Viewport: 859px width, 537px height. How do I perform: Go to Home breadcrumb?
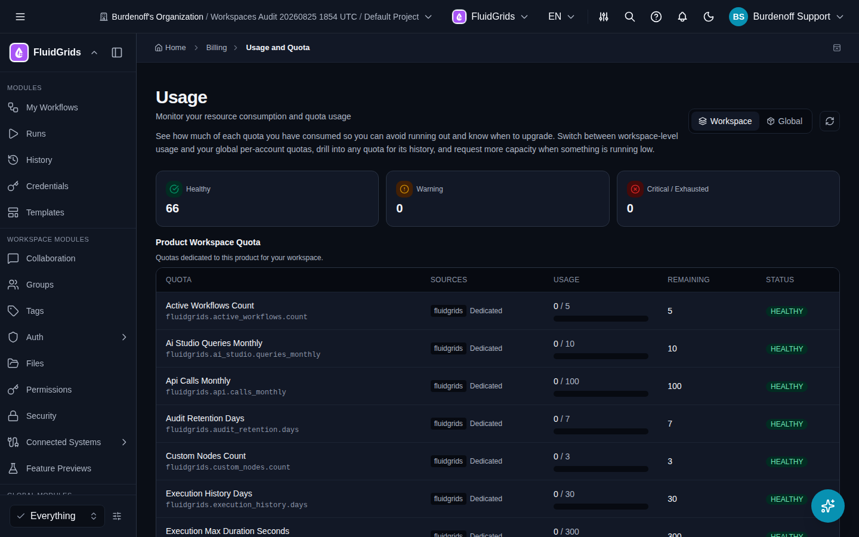tap(171, 48)
